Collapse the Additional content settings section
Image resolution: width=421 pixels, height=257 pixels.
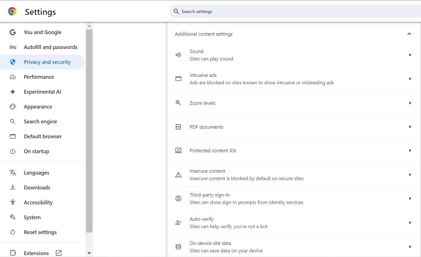tap(409, 34)
